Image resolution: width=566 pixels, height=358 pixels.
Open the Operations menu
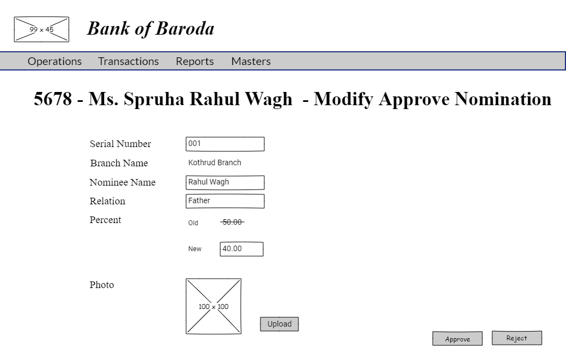55,61
